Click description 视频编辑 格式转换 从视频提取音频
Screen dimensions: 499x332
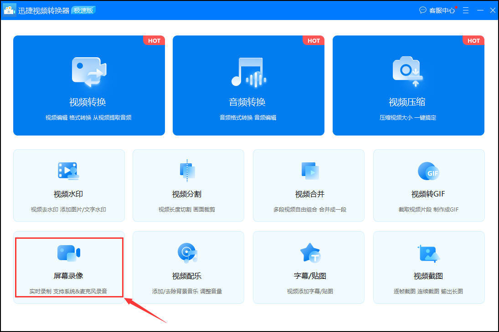tap(88, 117)
